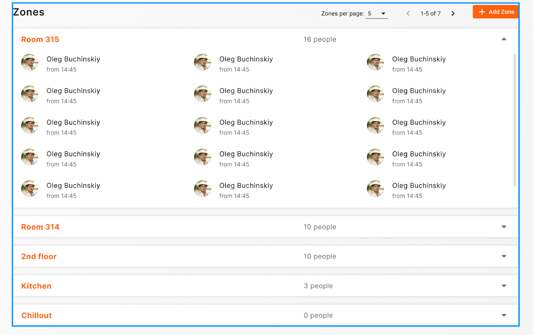Click the 2nd floor zone title
This screenshot has width=533, height=335.
(39, 256)
